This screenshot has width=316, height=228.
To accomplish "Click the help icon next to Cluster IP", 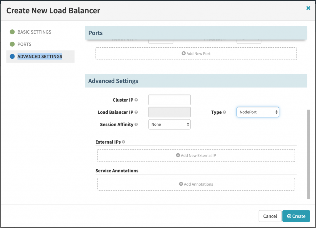I will point(136,100).
